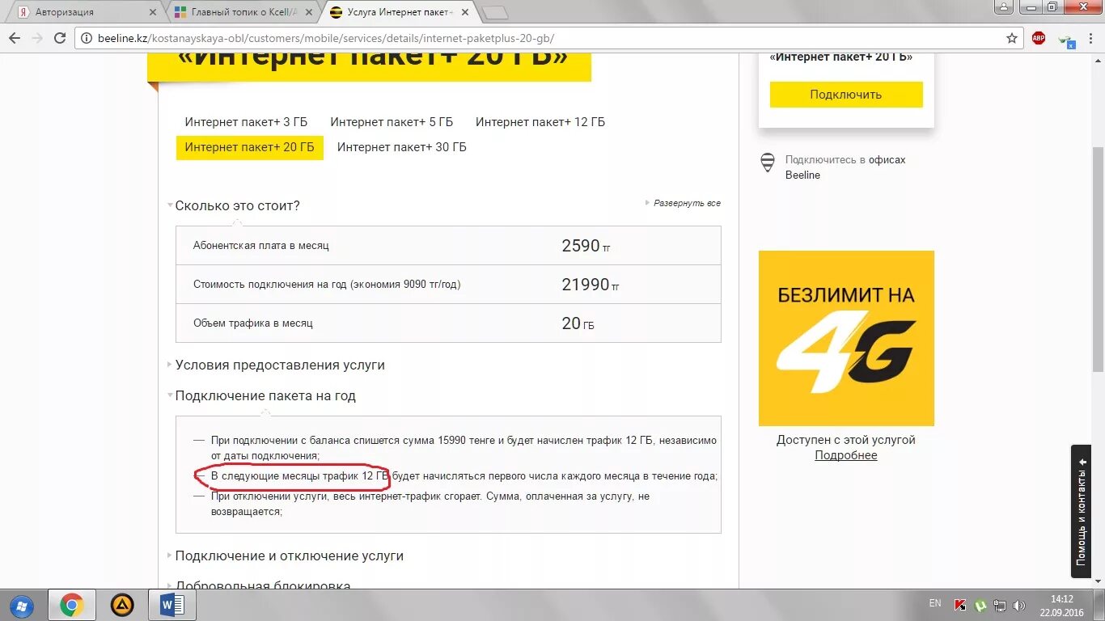Select Интернет пакет+ 20 ГБ option
The width and height of the screenshot is (1105, 621).
[x=249, y=147]
